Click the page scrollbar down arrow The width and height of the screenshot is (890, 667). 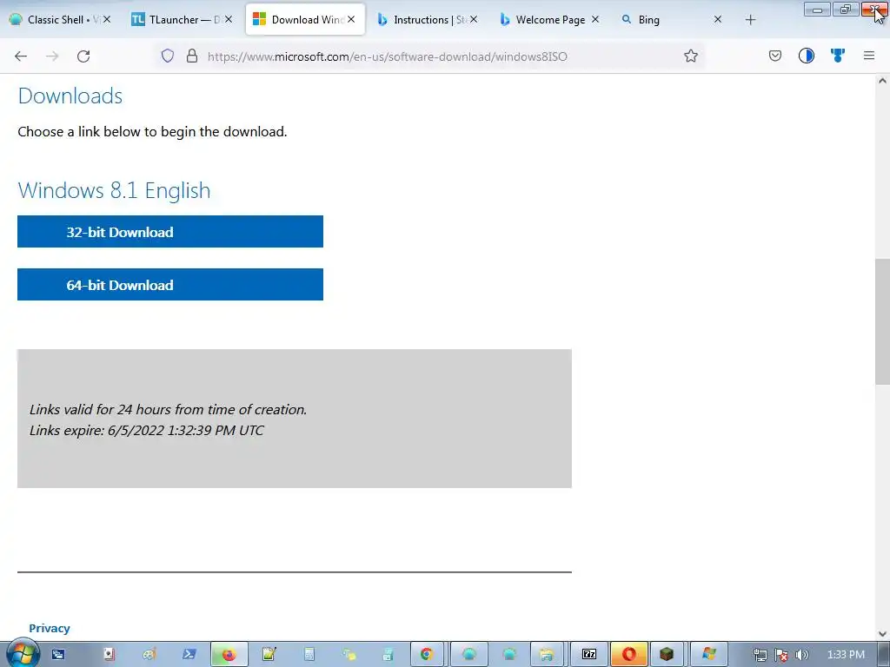tap(882, 634)
